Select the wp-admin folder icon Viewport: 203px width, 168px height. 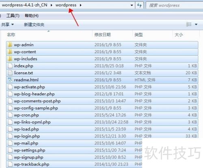point(10,45)
